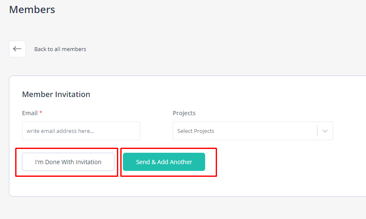Click the 'write email address here...' placeholder

60,131
